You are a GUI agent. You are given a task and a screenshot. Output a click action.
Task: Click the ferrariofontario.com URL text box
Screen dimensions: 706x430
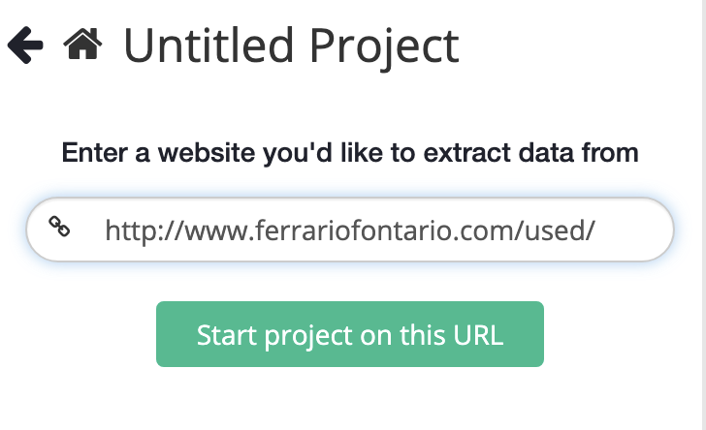point(349,230)
